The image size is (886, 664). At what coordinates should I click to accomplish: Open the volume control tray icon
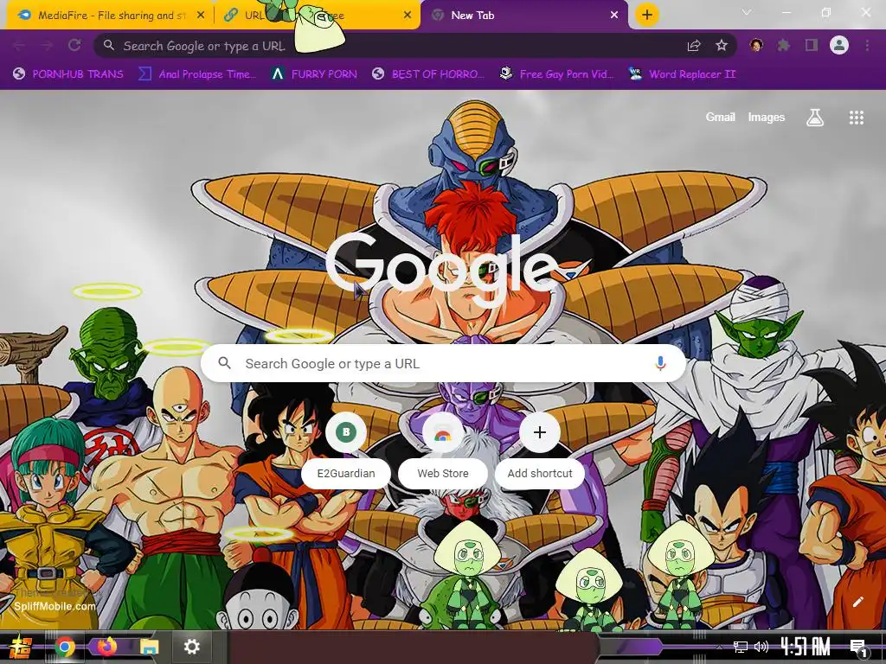(761, 647)
